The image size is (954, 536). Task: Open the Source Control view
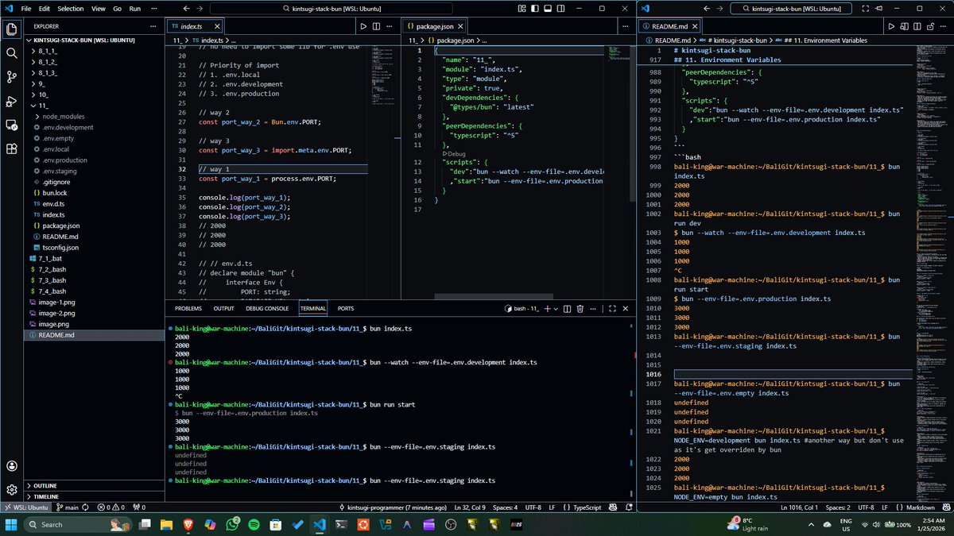[12, 77]
